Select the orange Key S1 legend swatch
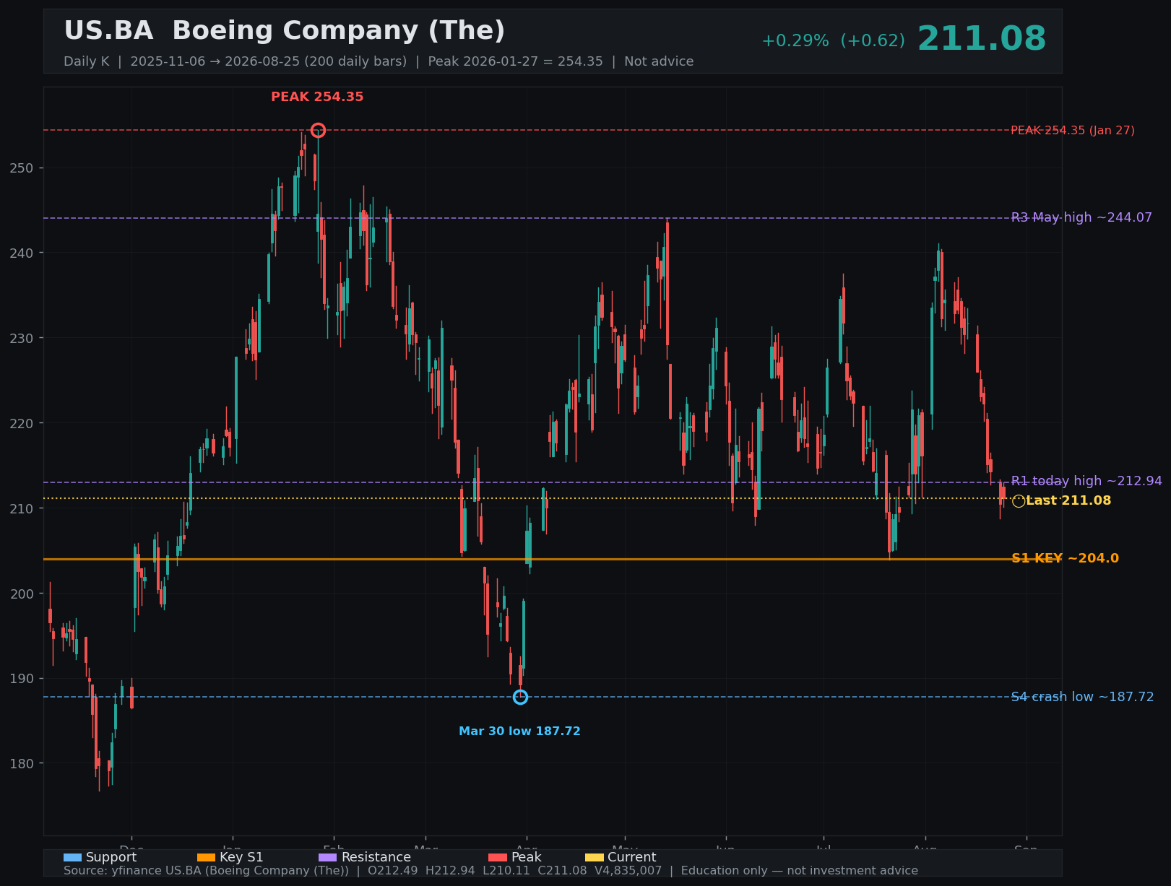Viewport: 1171px width, 886px height. (206, 857)
